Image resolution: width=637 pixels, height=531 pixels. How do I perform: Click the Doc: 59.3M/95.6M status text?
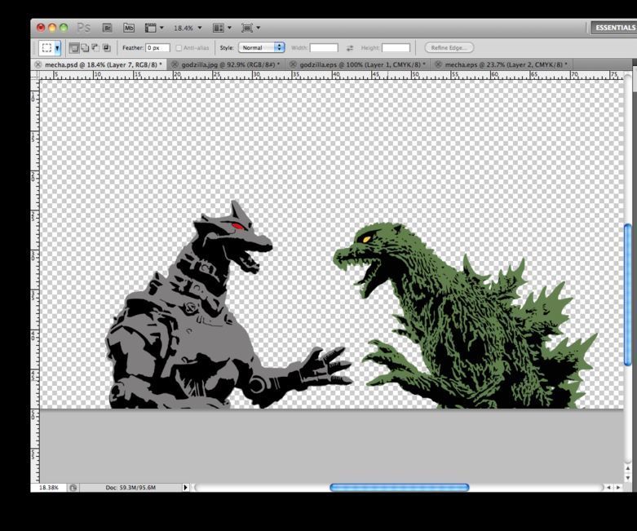tap(130, 487)
